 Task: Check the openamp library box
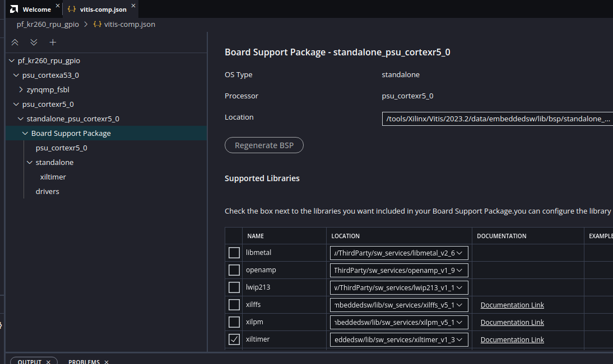234,270
